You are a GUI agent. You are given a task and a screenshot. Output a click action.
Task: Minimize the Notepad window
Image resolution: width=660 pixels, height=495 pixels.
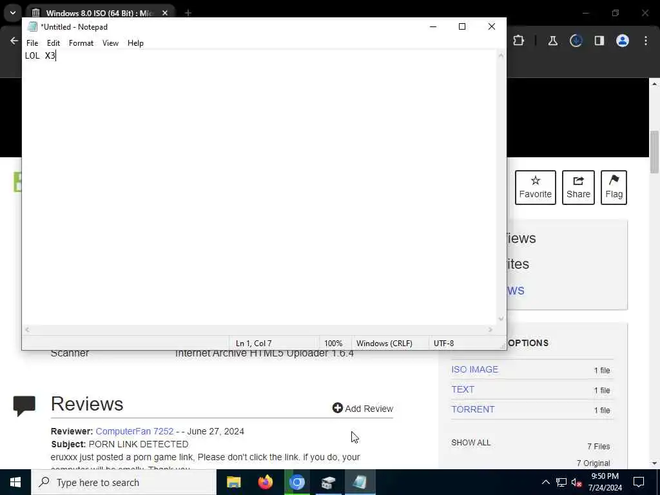click(x=432, y=26)
